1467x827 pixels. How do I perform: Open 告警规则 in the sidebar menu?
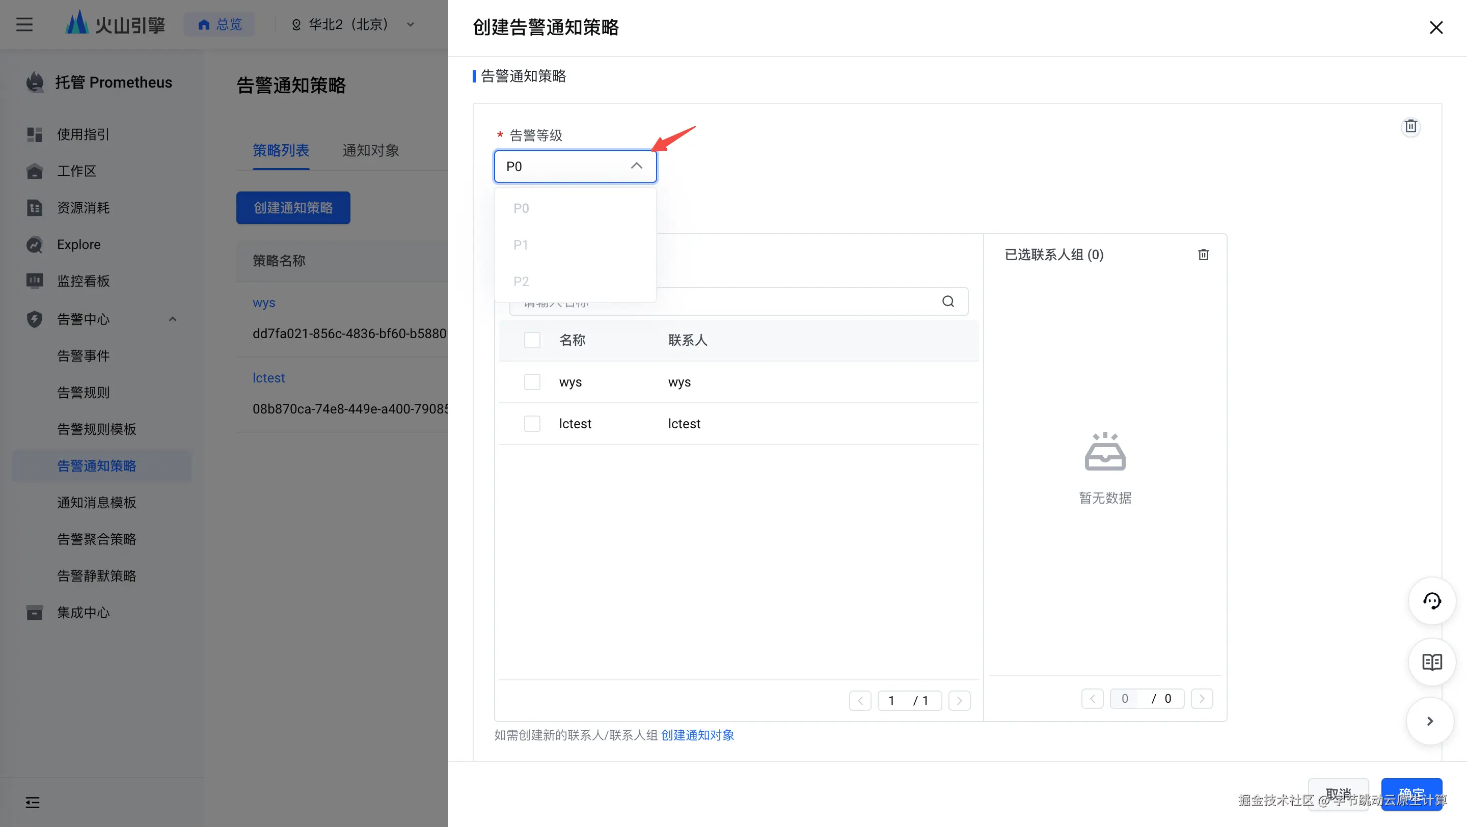coord(83,393)
